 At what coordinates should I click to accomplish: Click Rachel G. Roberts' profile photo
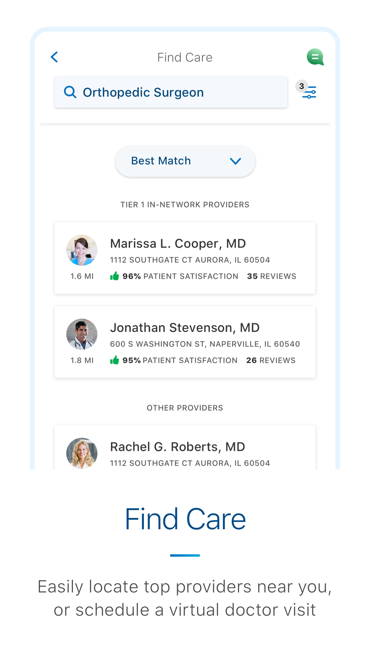click(x=82, y=453)
